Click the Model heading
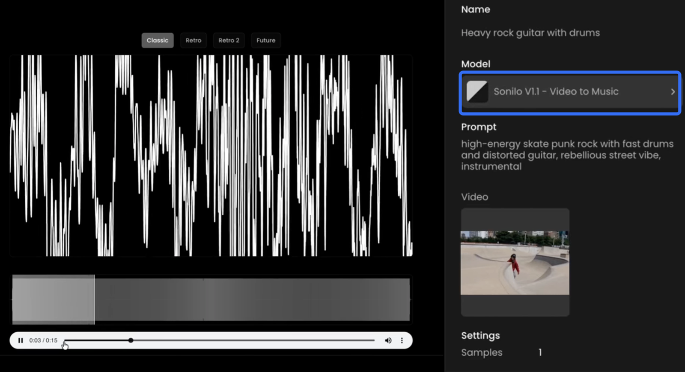The width and height of the screenshot is (685, 372). pyautogui.click(x=476, y=64)
